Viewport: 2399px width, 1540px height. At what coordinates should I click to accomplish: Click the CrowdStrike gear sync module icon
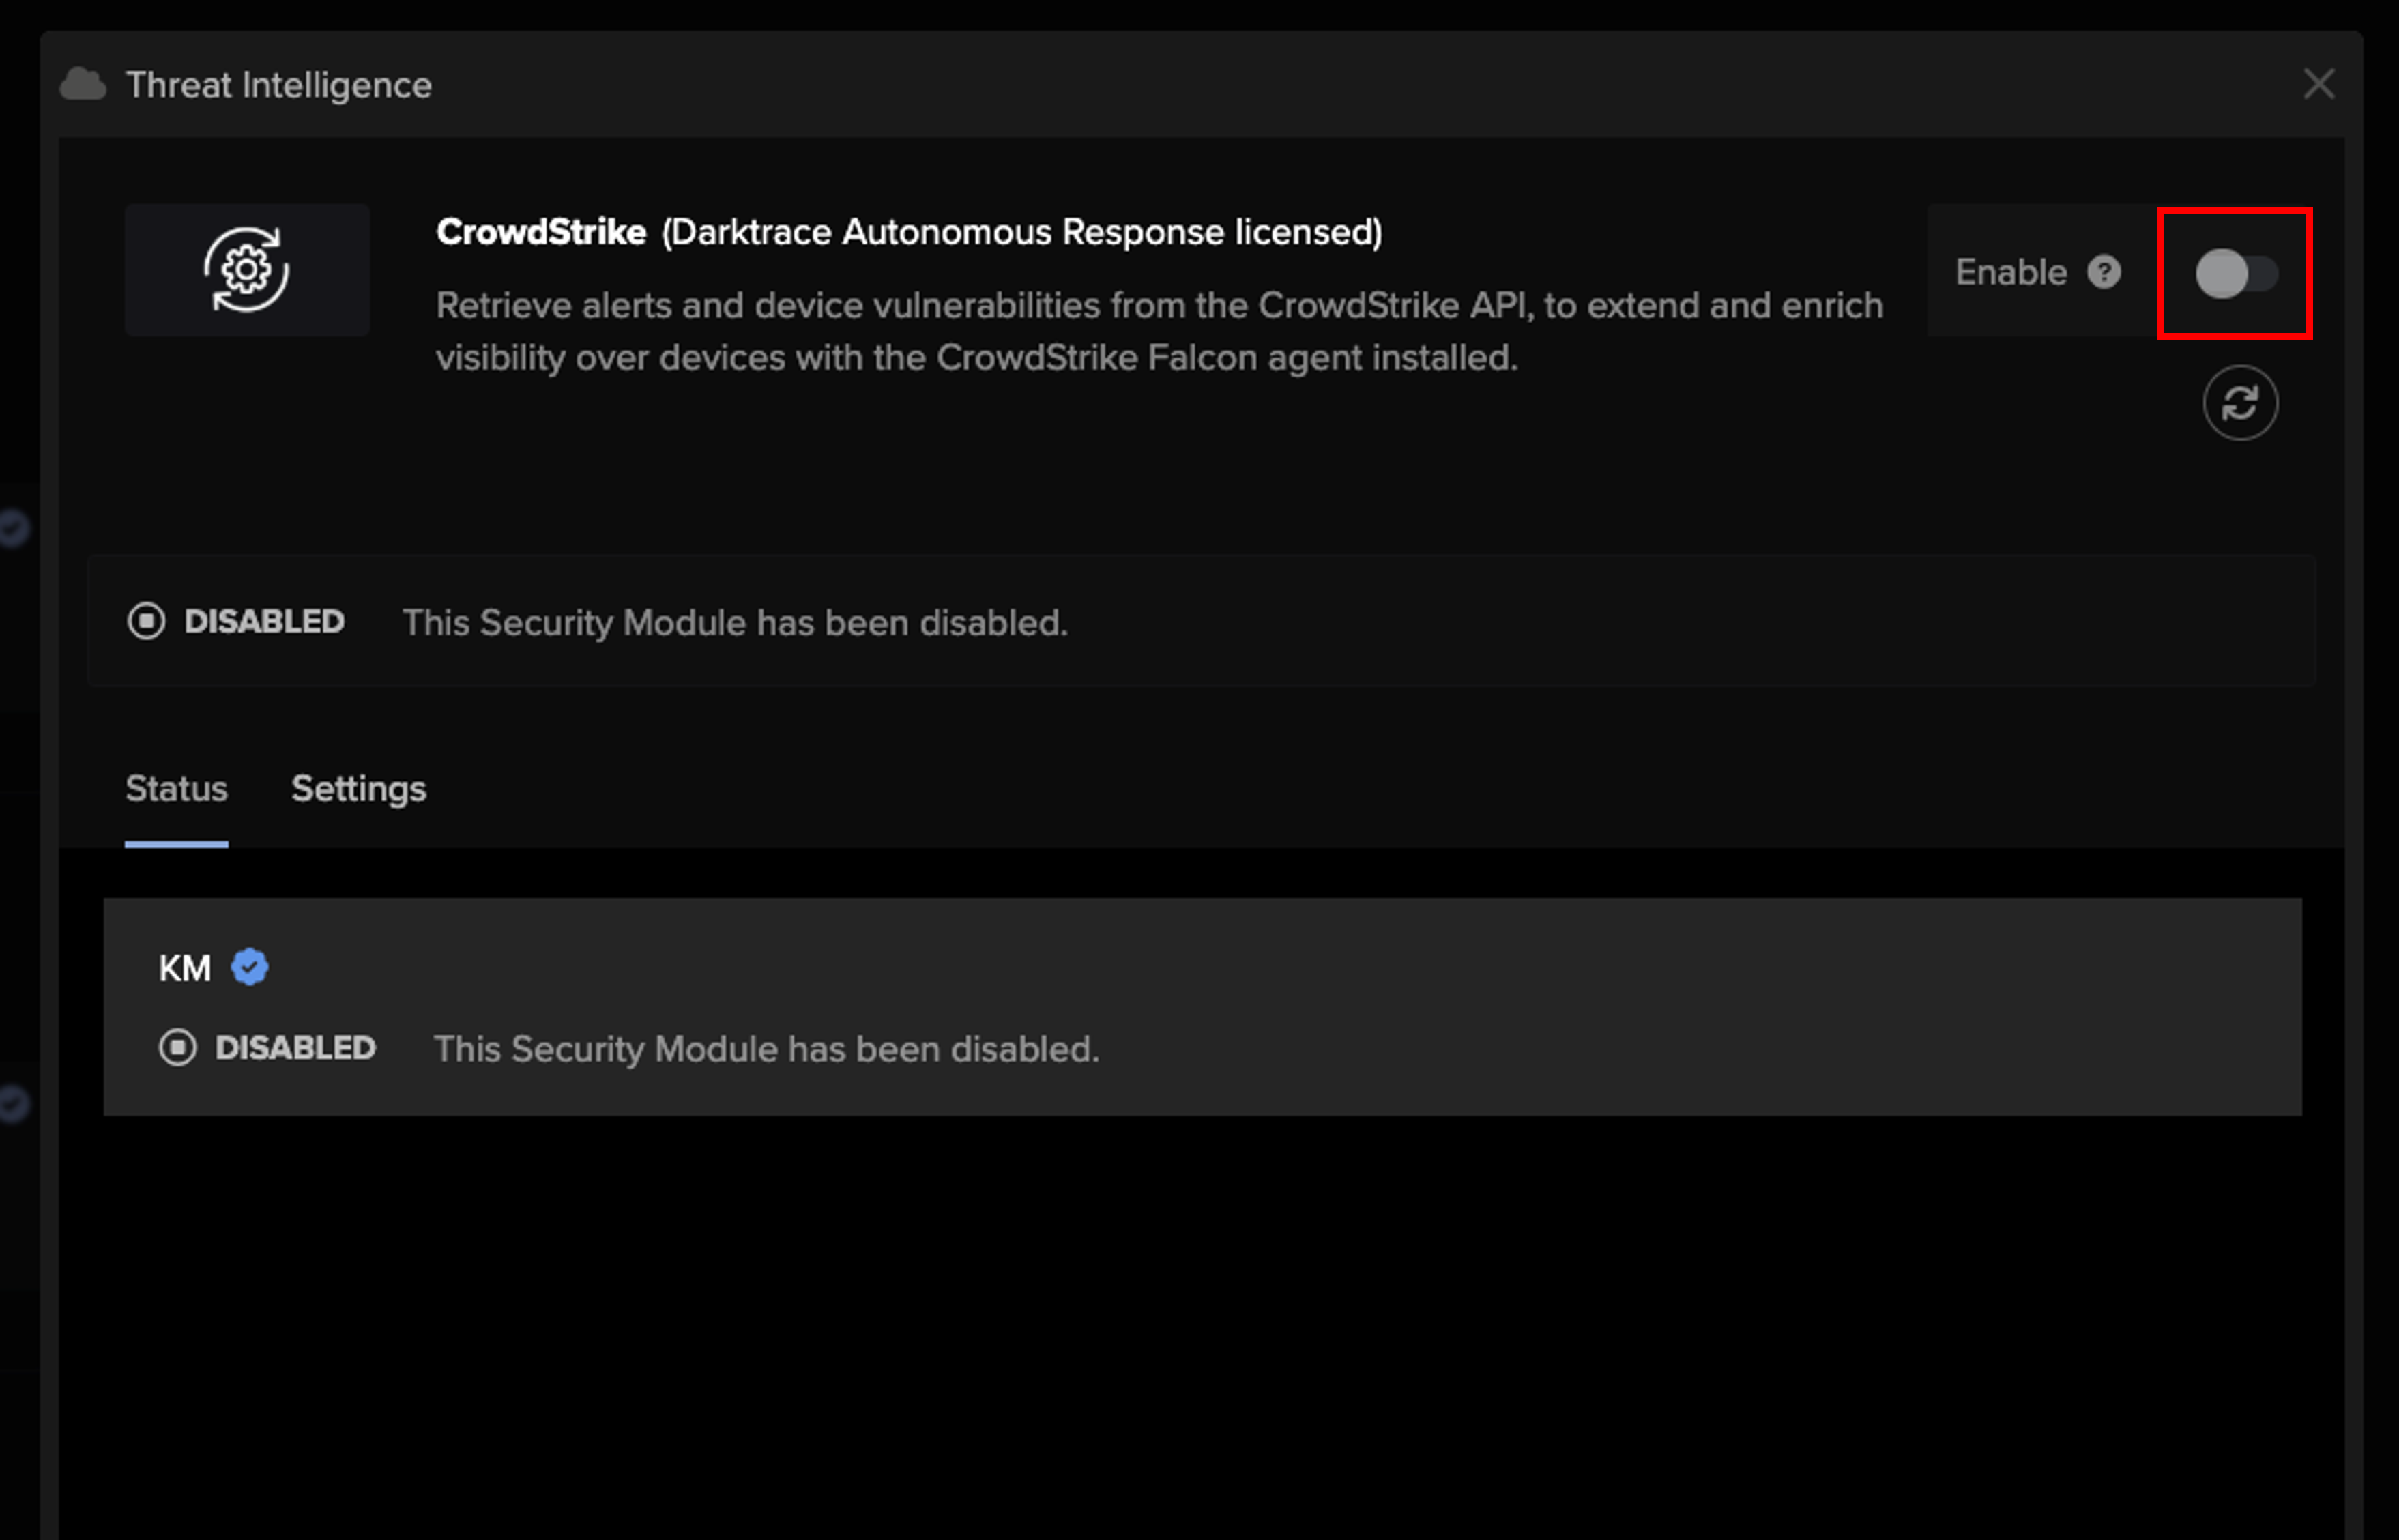coord(247,270)
